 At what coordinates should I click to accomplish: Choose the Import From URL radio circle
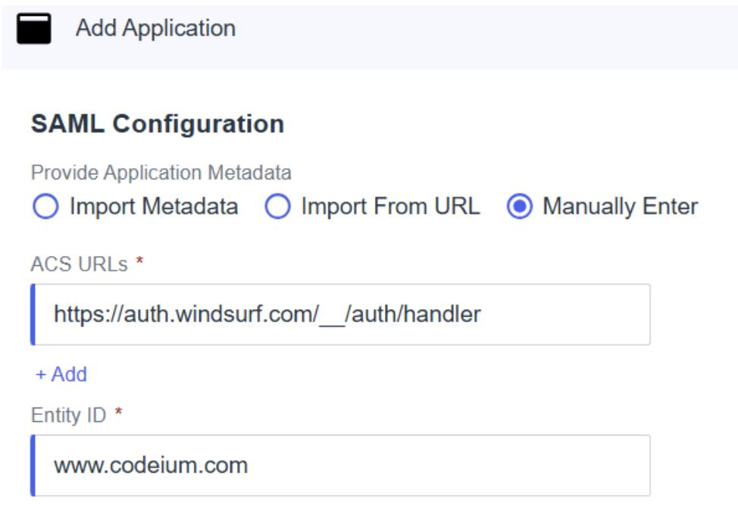click(x=277, y=207)
